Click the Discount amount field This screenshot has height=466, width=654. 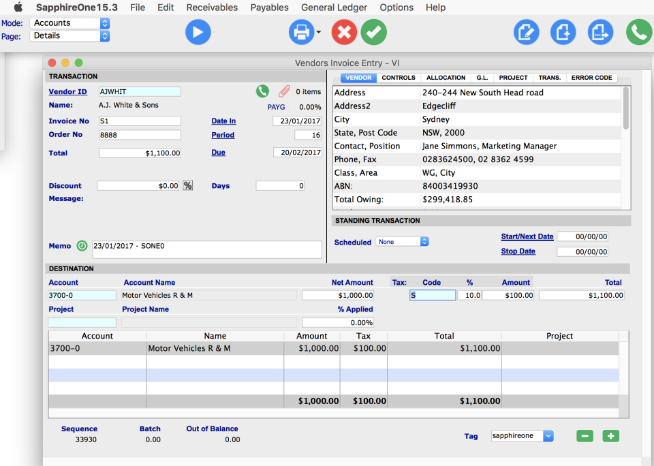[138, 185]
